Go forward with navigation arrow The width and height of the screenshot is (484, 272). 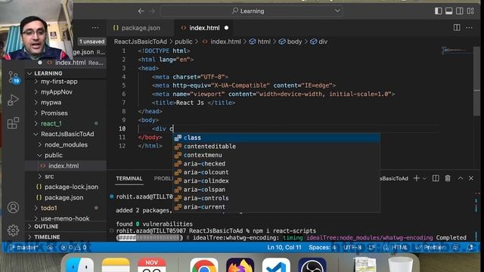[x=152, y=11]
